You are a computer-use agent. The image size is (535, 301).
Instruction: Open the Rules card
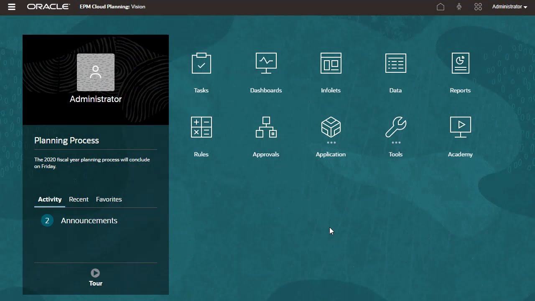(201, 136)
